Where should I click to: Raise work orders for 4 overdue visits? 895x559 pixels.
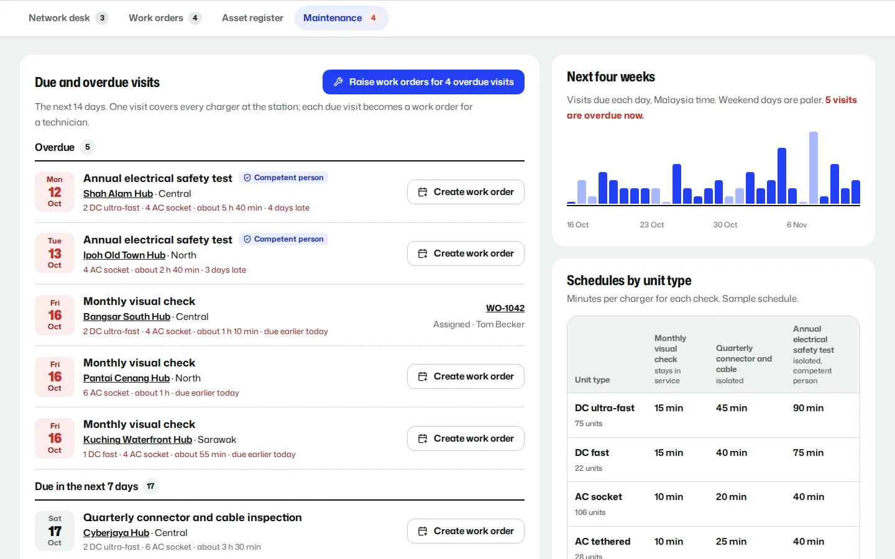[423, 82]
